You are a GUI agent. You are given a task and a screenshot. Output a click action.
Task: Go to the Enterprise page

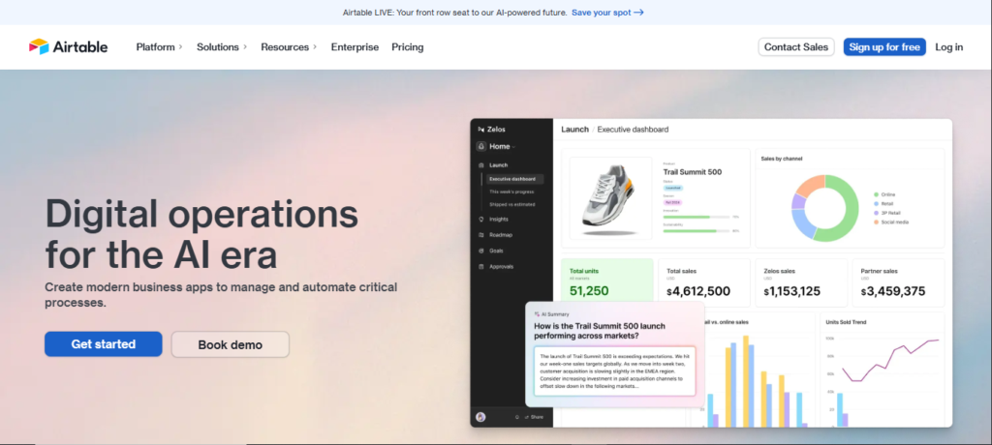pyautogui.click(x=355, y=46)
